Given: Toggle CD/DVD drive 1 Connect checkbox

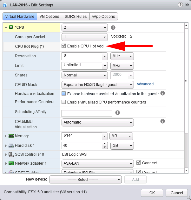Looking at the screenshot, I should (x=138, y=172).
